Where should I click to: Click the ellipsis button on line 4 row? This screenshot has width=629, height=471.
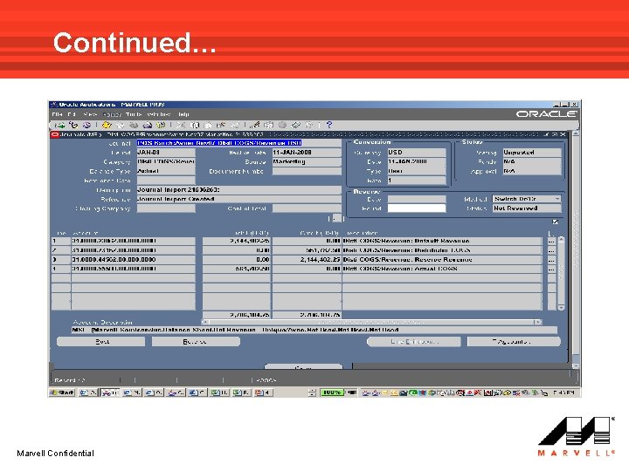pyautogui.click(x=551, y=269)
